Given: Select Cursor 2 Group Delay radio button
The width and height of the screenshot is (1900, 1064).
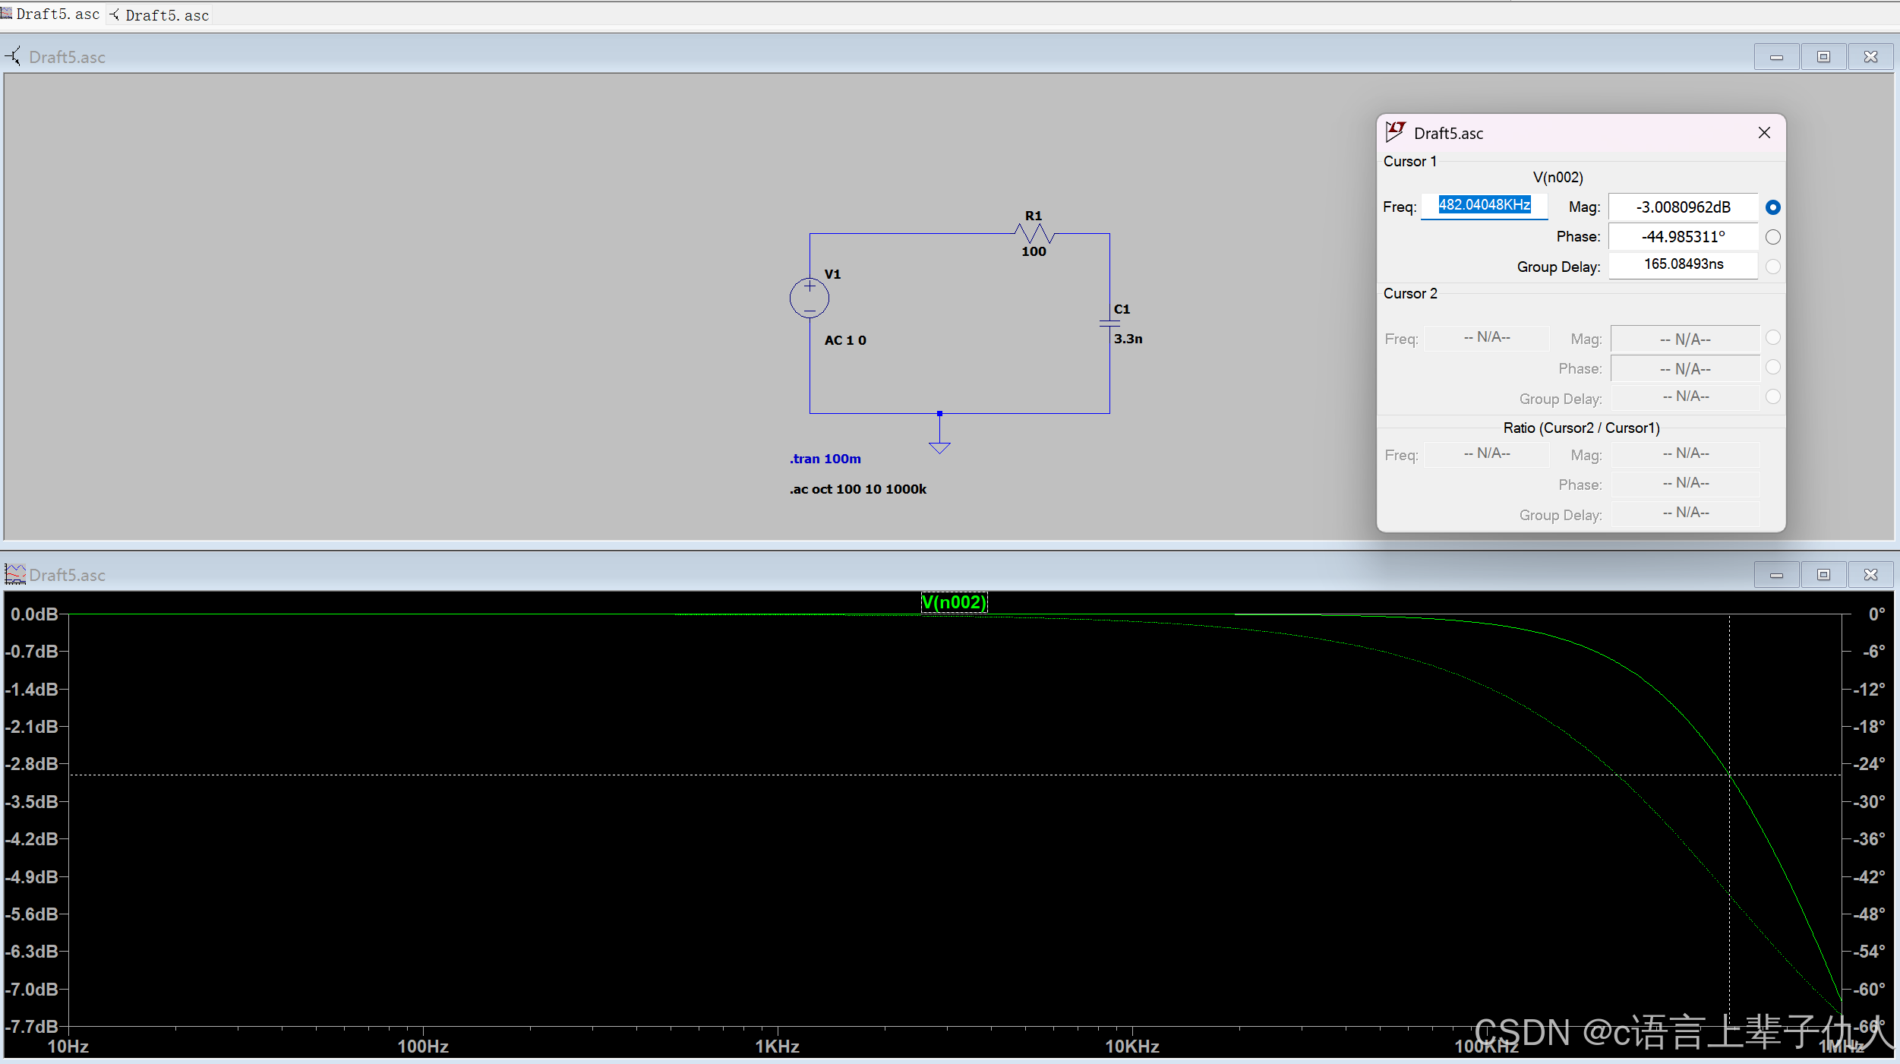Looking at the screenshot, I should 1772,396.
